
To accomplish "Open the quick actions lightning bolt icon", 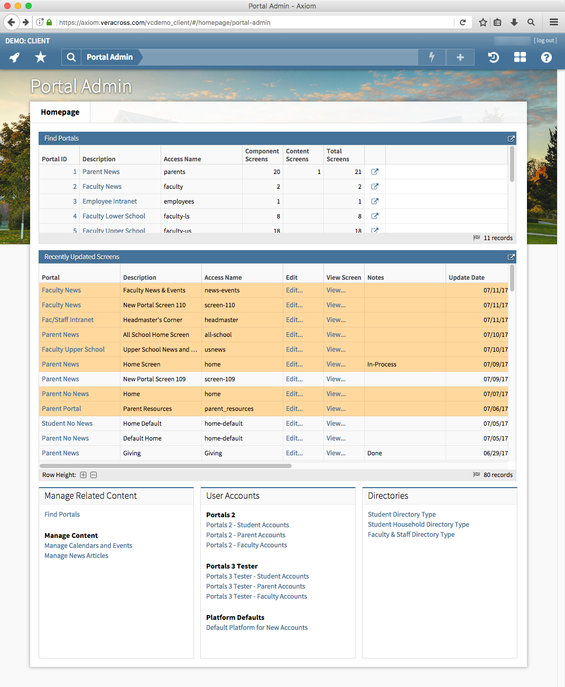I will click(x=432, y=57).
